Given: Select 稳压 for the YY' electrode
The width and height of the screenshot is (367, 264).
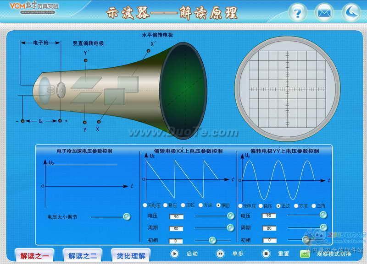Looking at the screenshot, I should [x=260, y=206].
